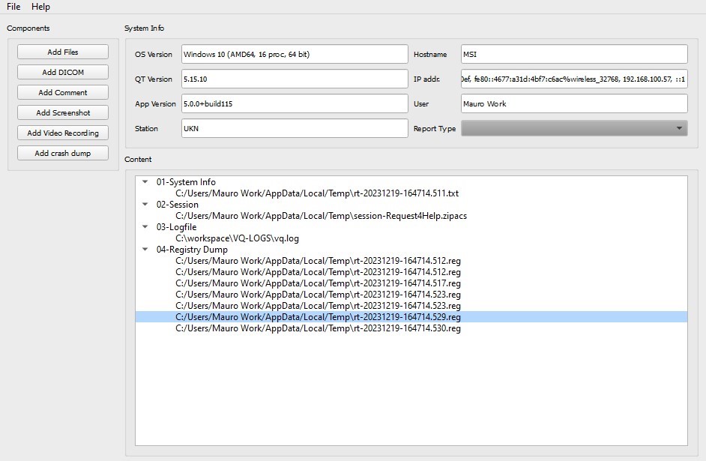Open the File menu
The height and width of the screenshot is (461, 706).
click(x=13, y=7)
